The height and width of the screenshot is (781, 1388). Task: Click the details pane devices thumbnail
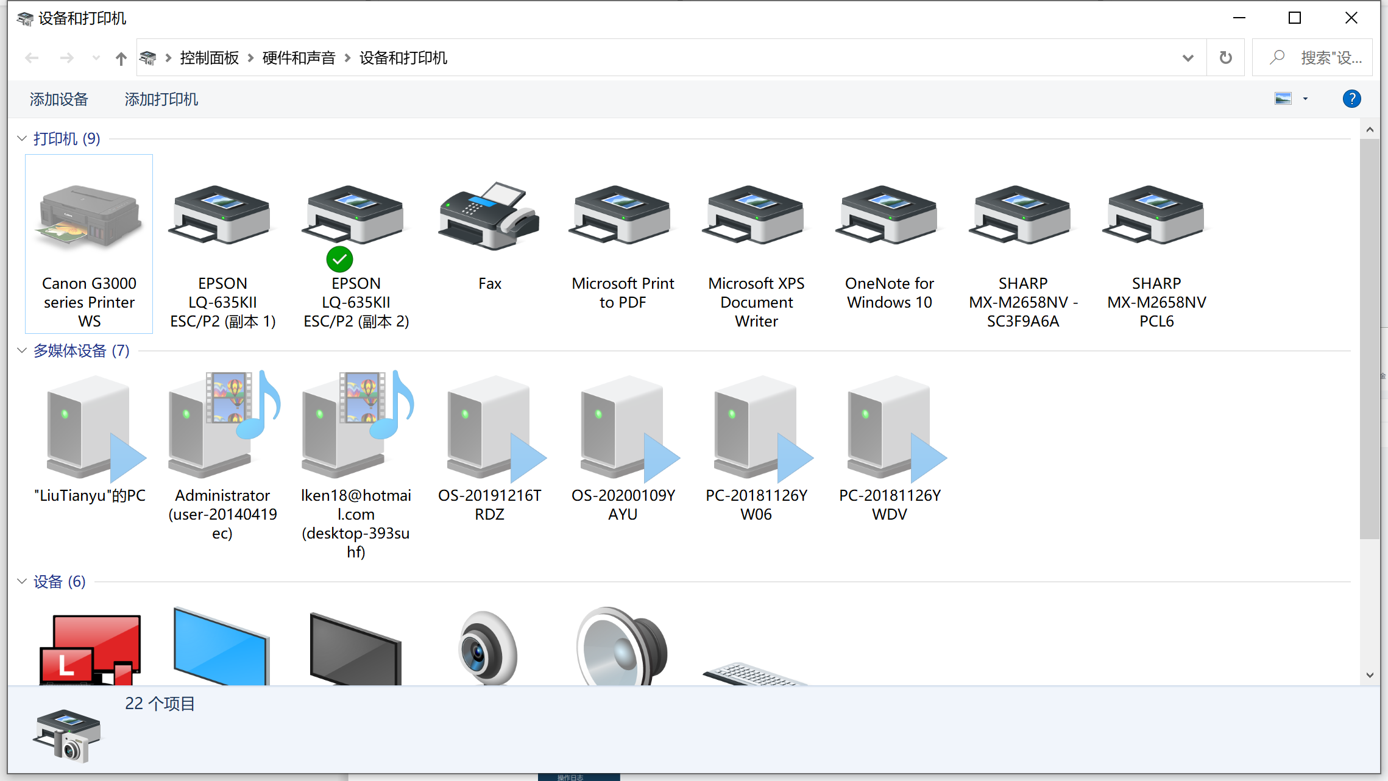coord(67,735)
